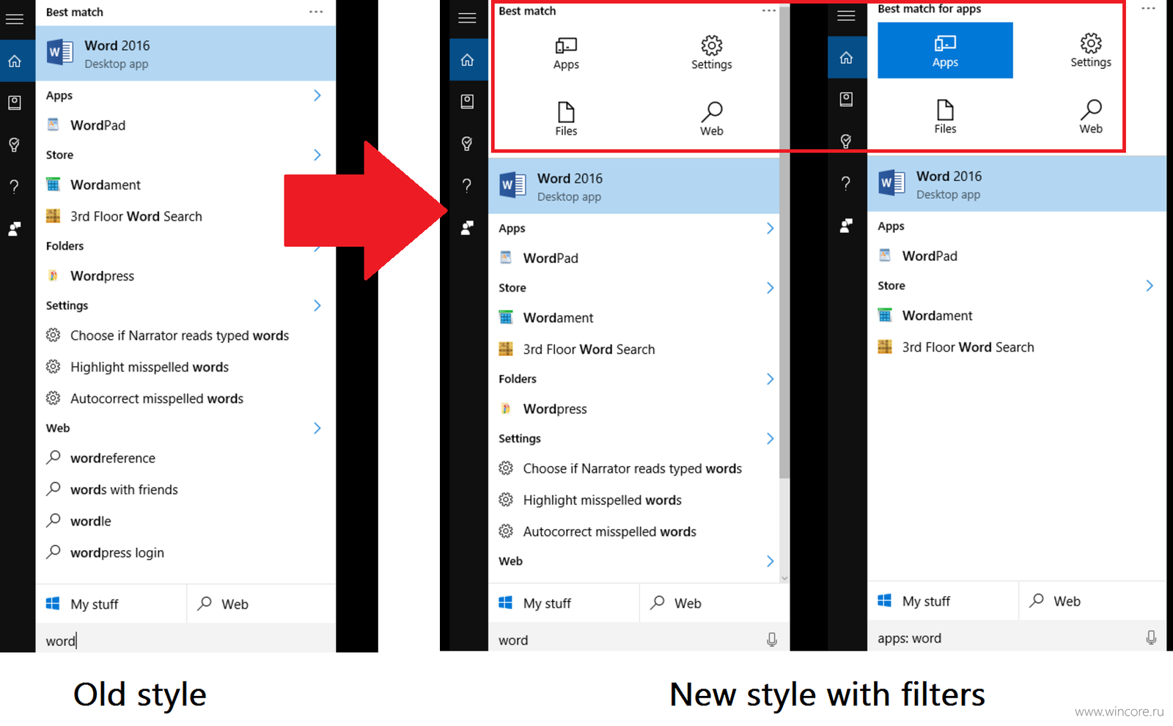Click microphone icon in 'word' search box, middle panel

point(772,640)
